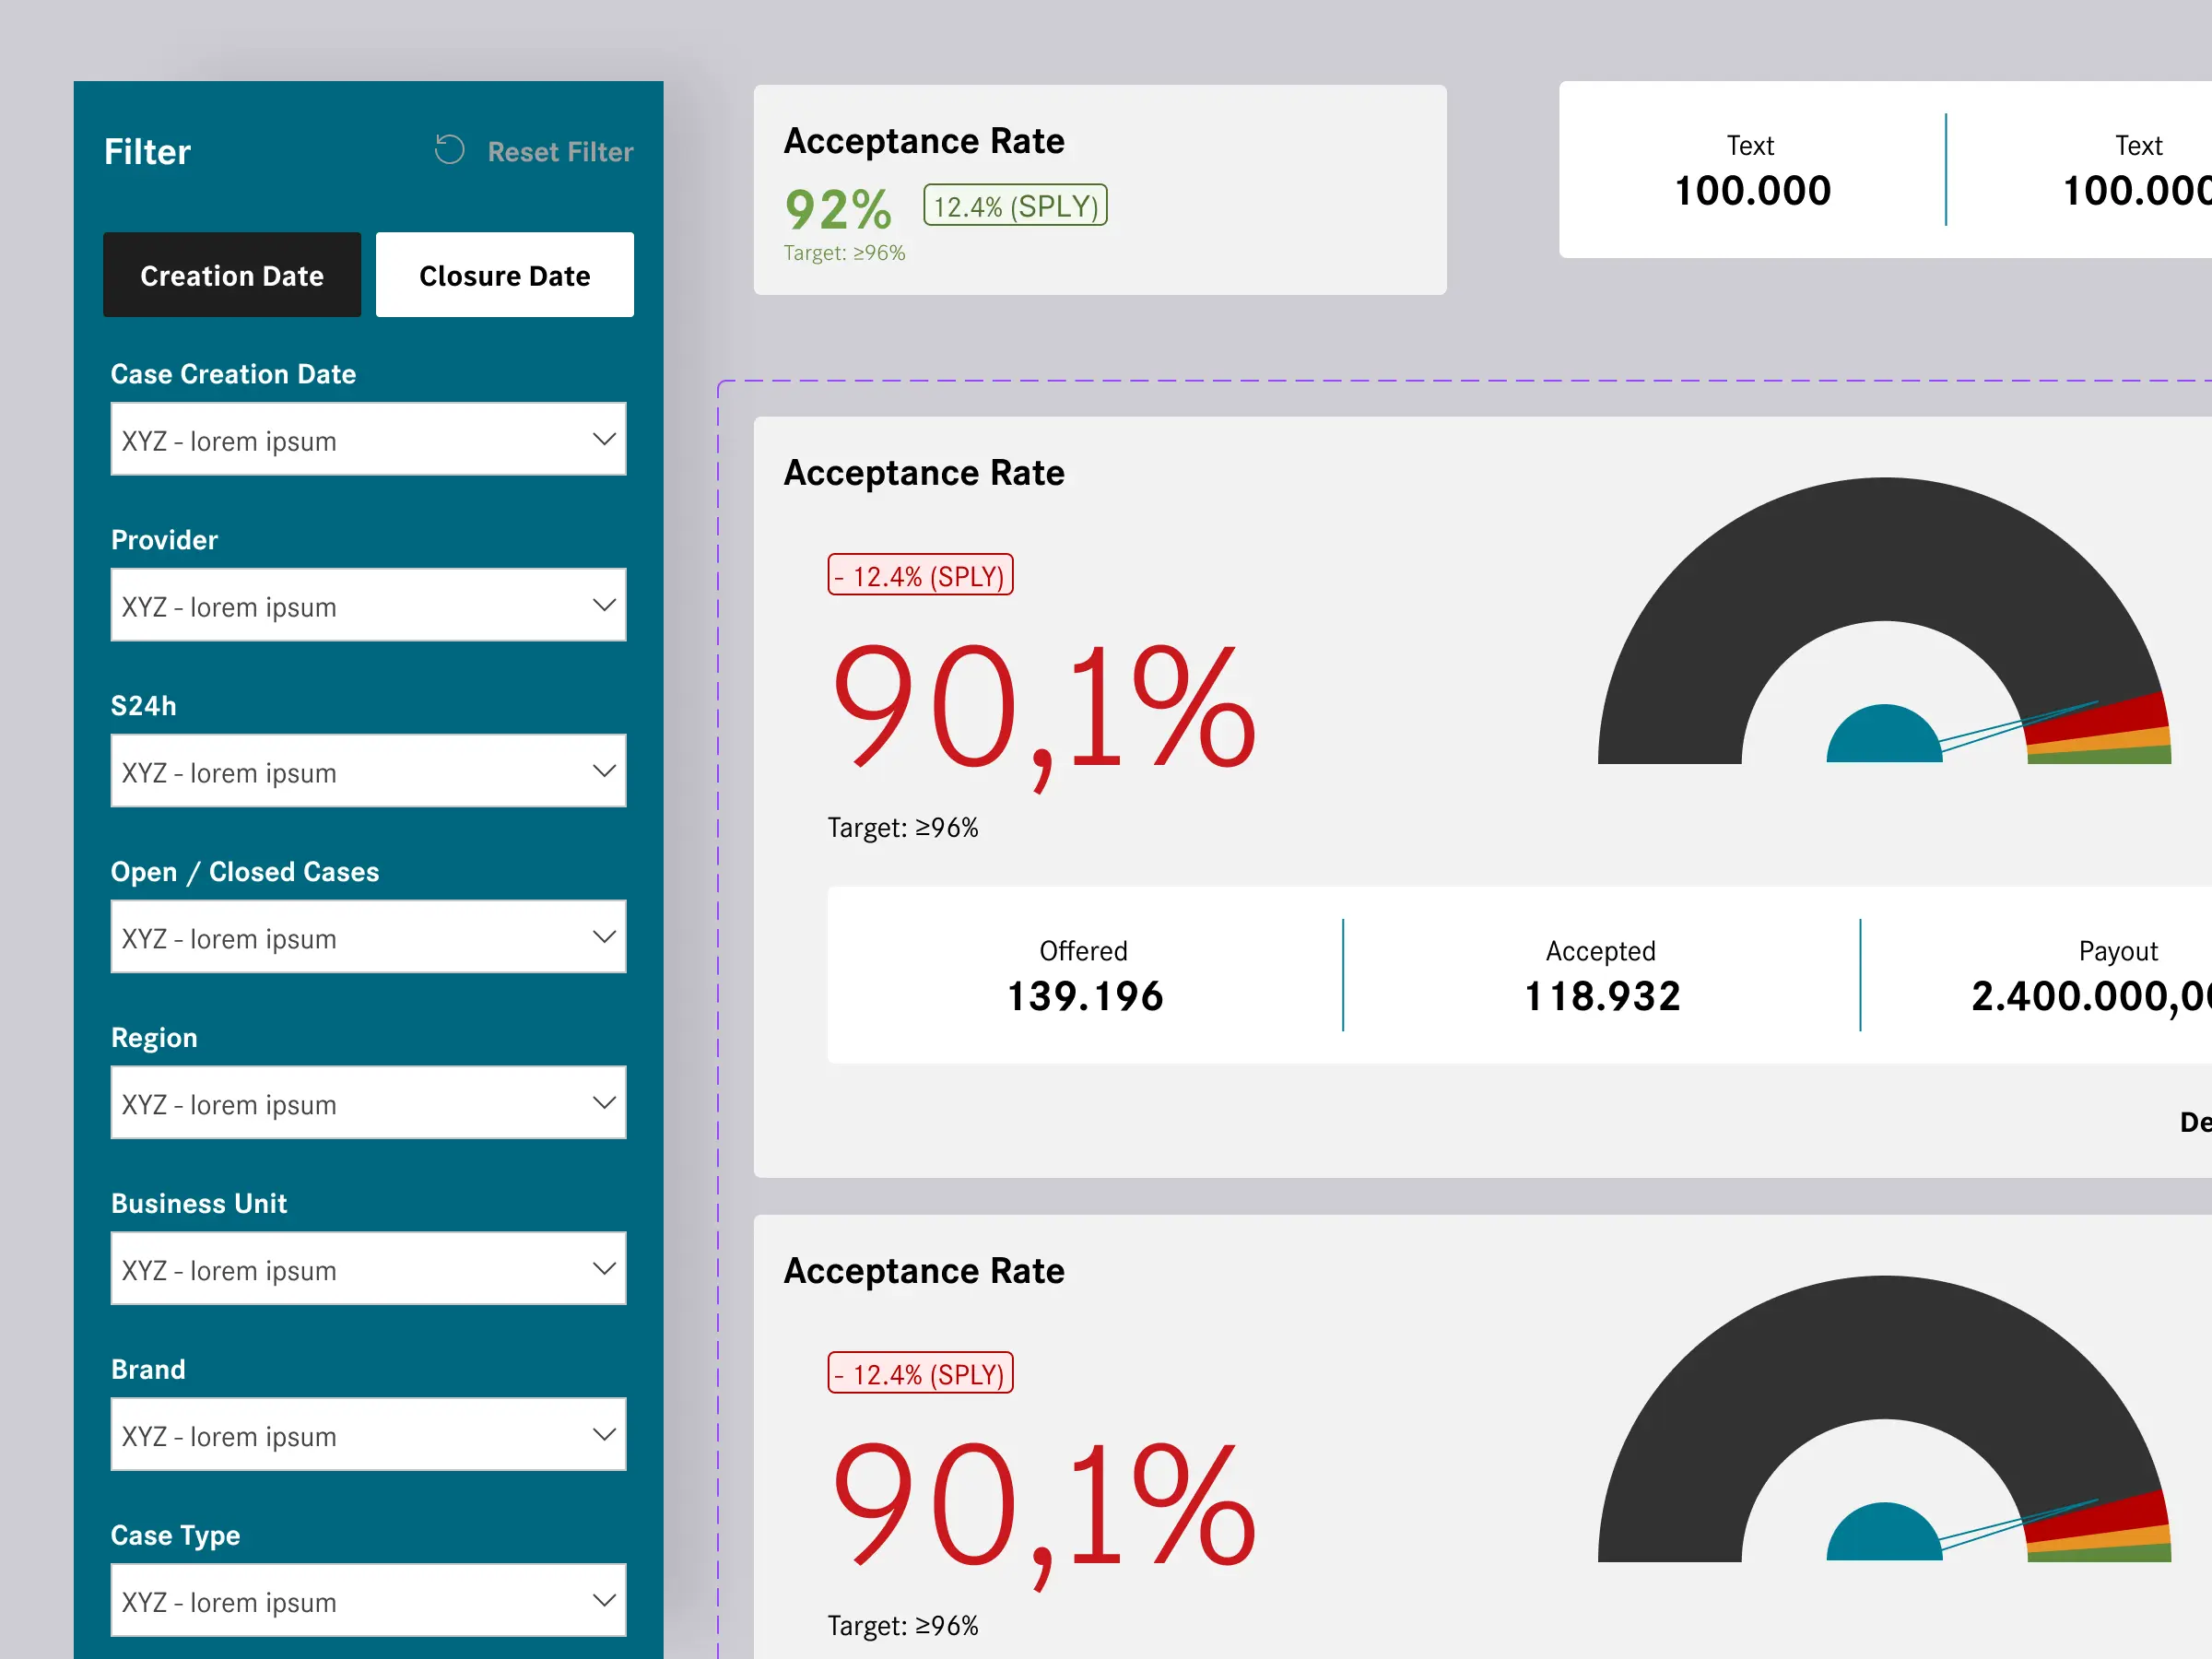Click the Offered 139.196 value
Screen dimensions: 2212x1659
(1085, 996)
